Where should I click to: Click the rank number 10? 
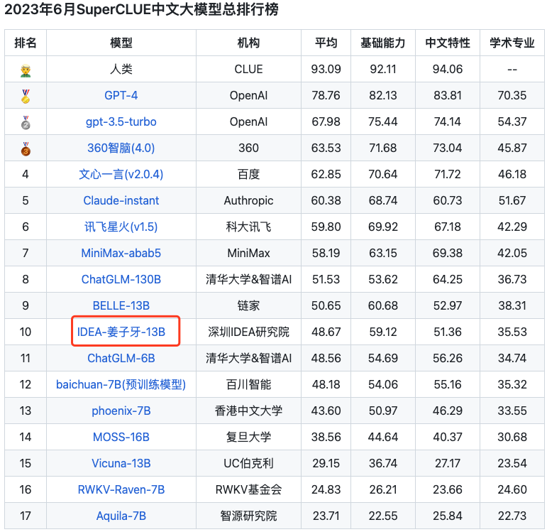26,332
